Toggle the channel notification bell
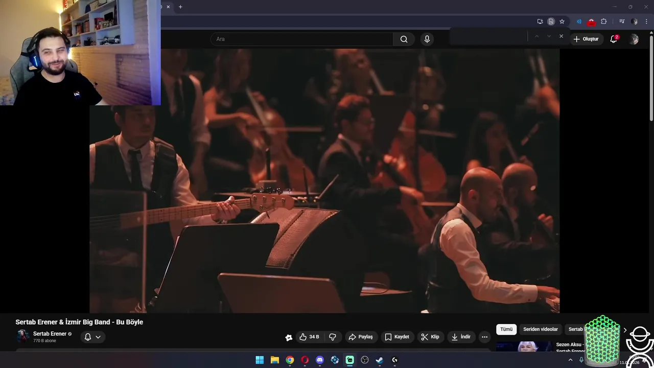 88,337
